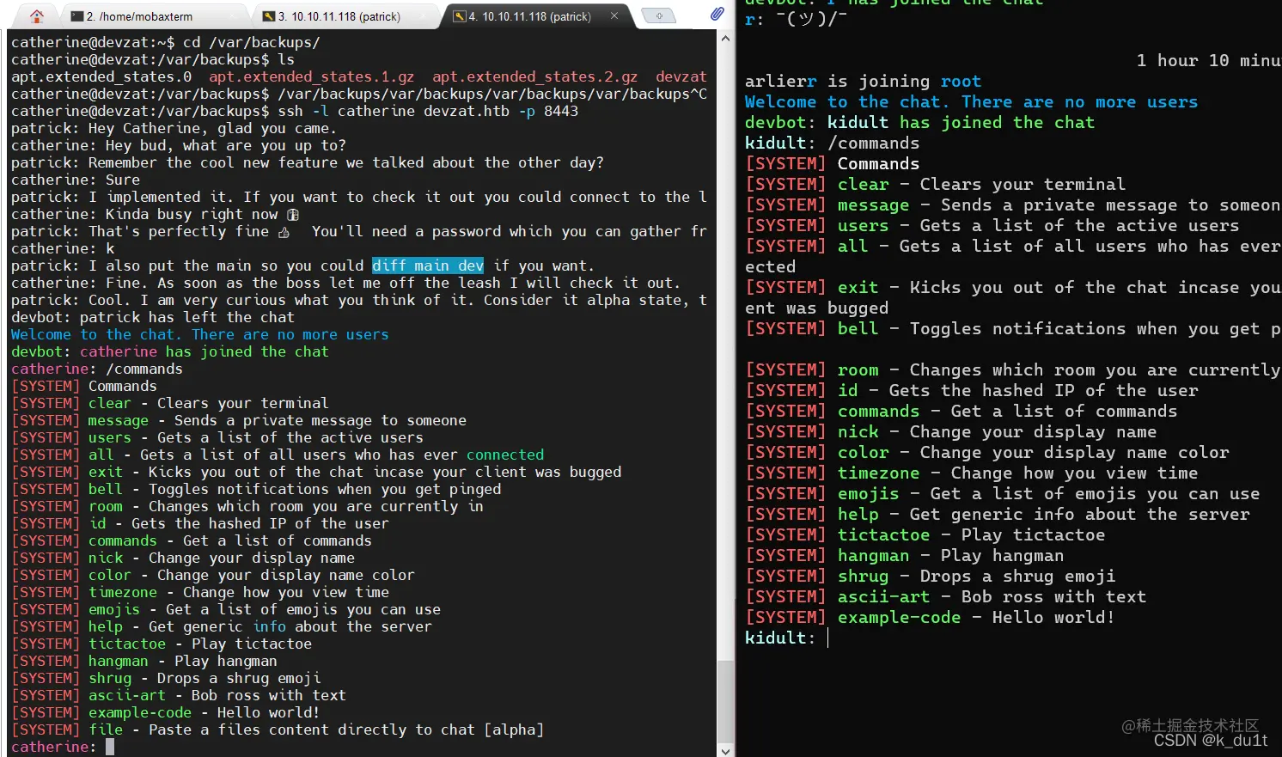Click 'file' command in left command list
Viewport: 1282px width, 757px height.
tap(106, 730)
